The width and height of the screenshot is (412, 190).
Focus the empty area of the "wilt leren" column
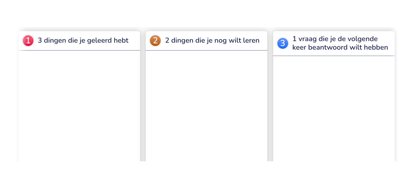(207, 106)
